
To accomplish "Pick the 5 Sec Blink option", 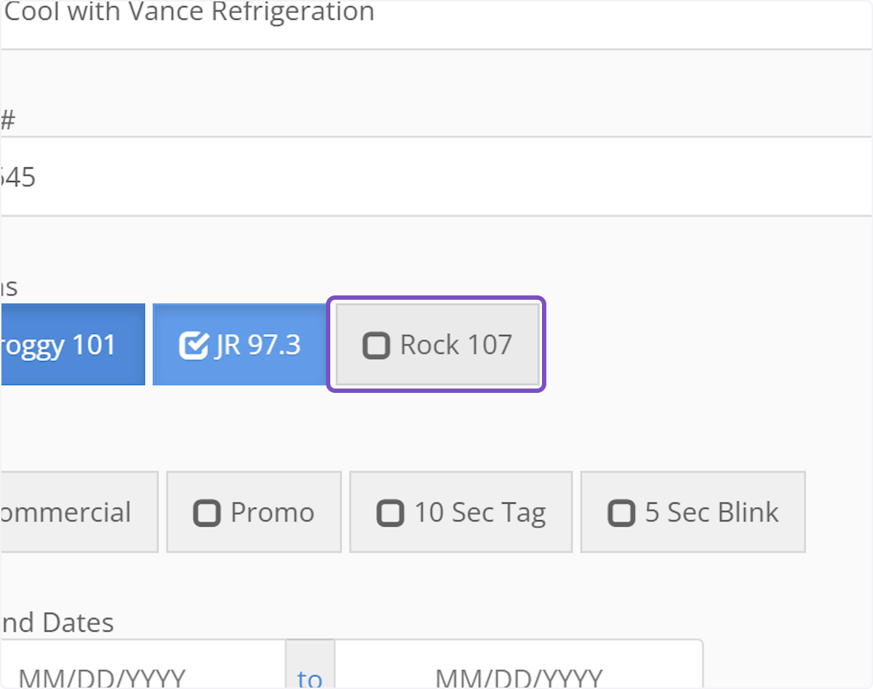I will [693, 512].
